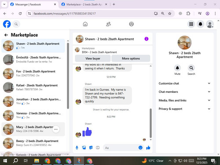
Task: Click the Facebook search magnifier icon
Action: [16, 24]
